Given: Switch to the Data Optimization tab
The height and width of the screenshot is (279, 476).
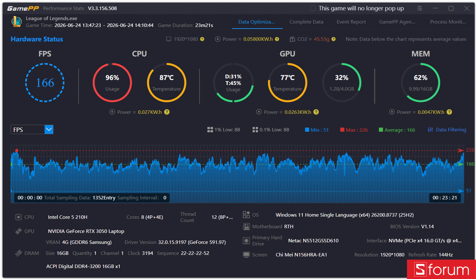Looking at the screenshot, I should [257, 22].
